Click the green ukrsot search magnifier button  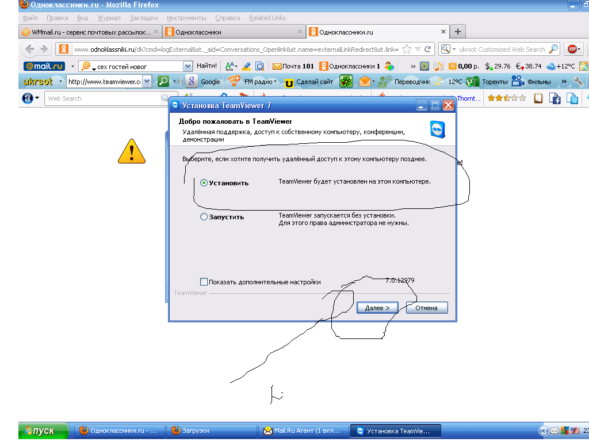(163, 81)
